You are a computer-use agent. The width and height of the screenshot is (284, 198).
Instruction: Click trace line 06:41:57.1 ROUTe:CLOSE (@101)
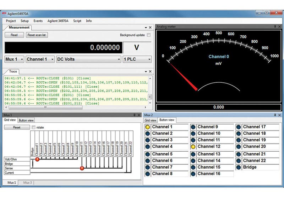pos(48,78)
